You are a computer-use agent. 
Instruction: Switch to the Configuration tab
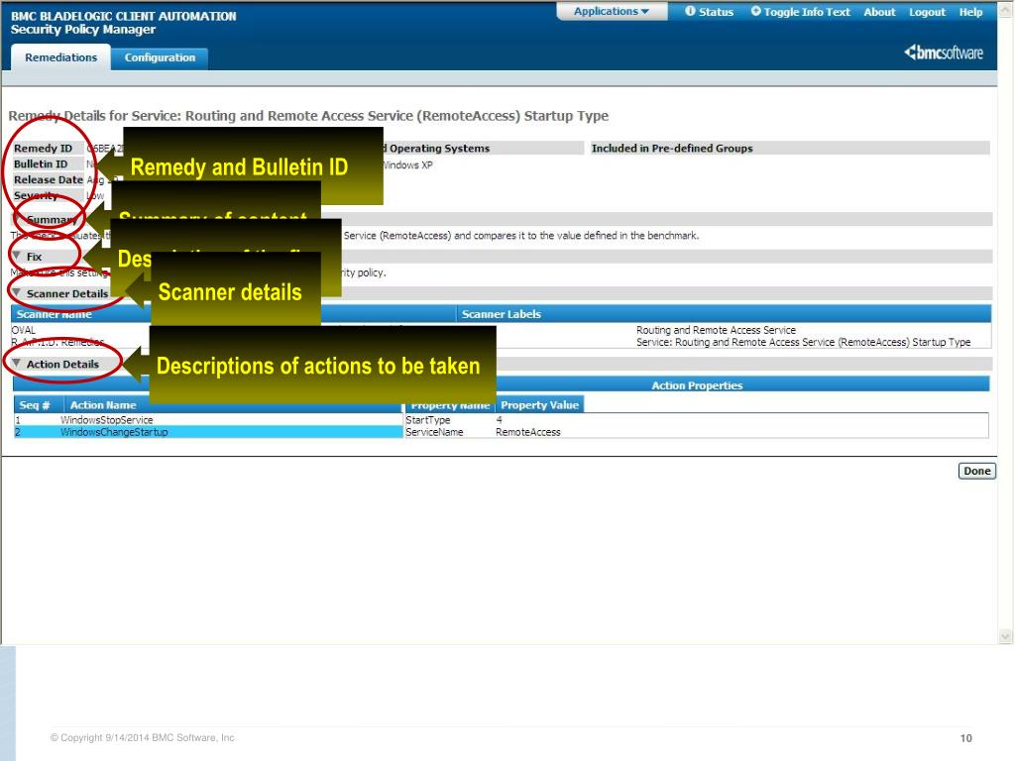[x=160, y=57]
